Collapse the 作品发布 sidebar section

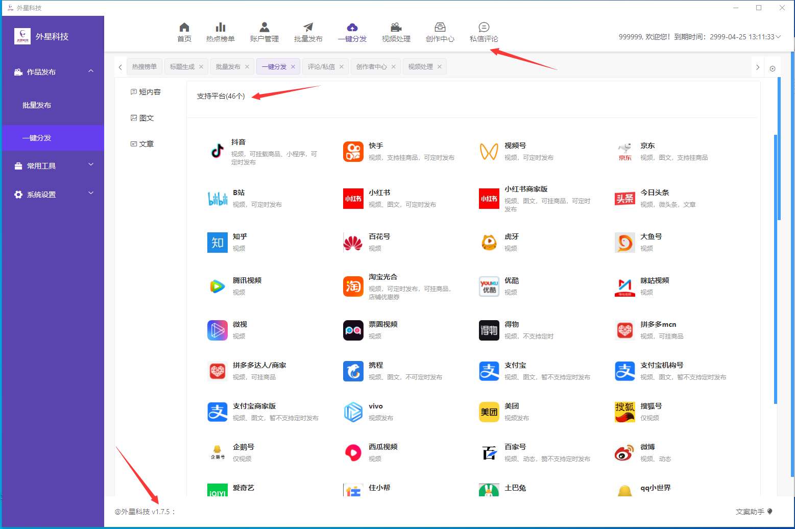pyautogui.click(x=91, y=71)
